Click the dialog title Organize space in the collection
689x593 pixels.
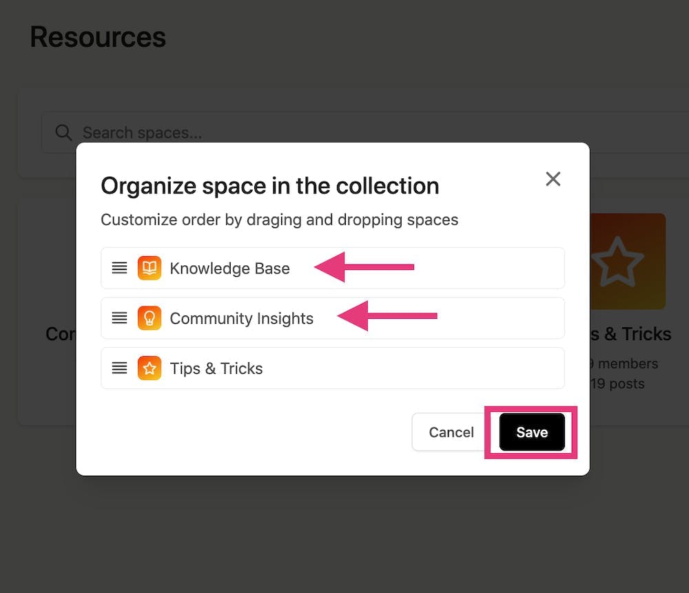tap(269, 185)
